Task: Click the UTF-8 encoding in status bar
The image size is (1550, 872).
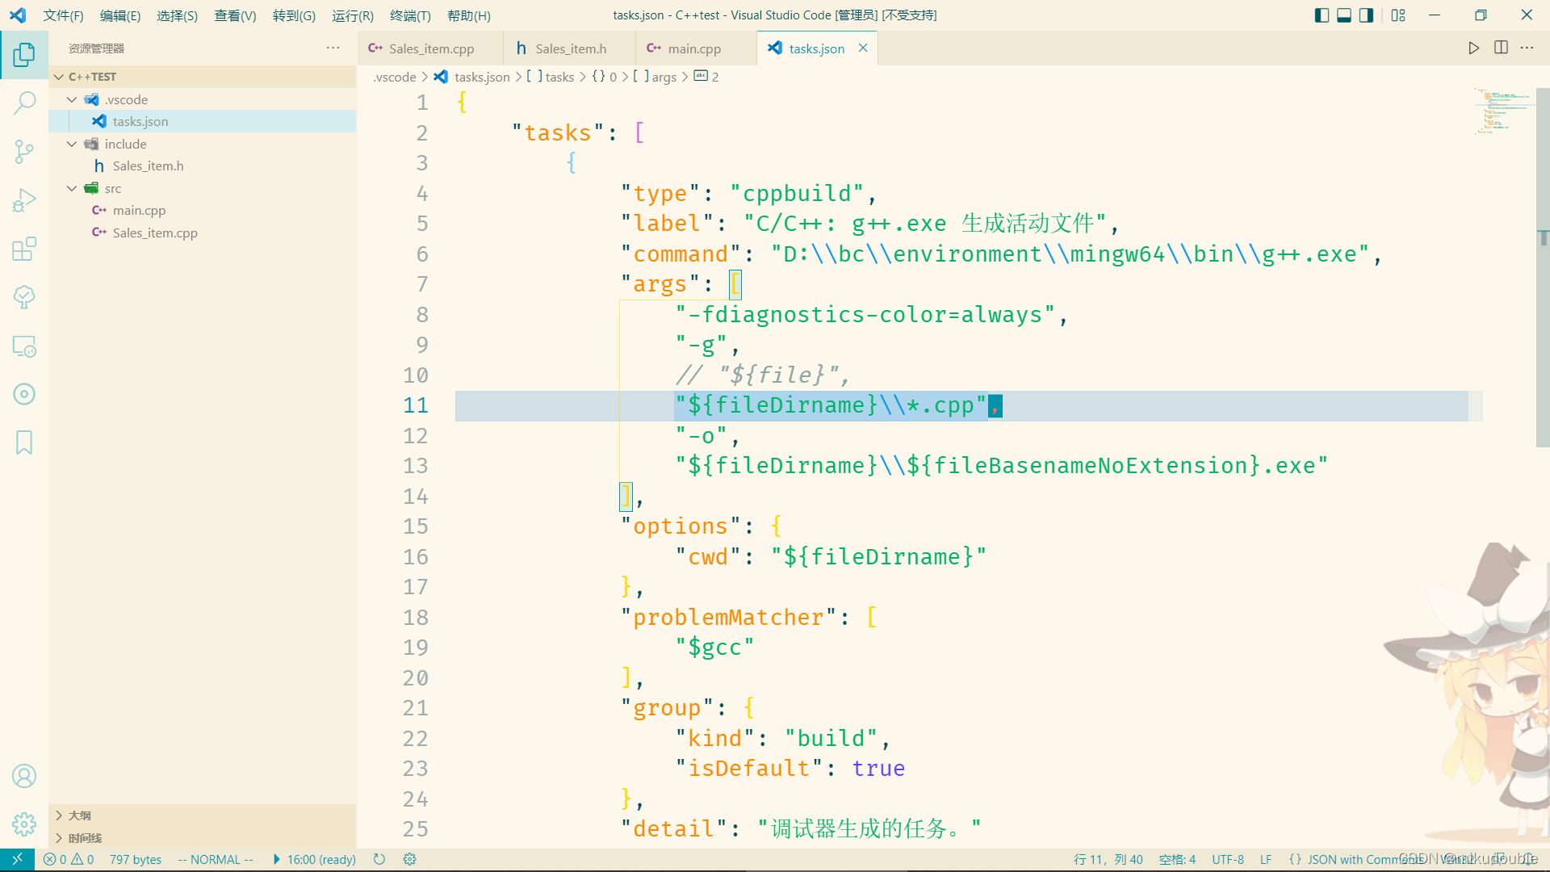Action: pyautogui.click(x=1227, y=859)
